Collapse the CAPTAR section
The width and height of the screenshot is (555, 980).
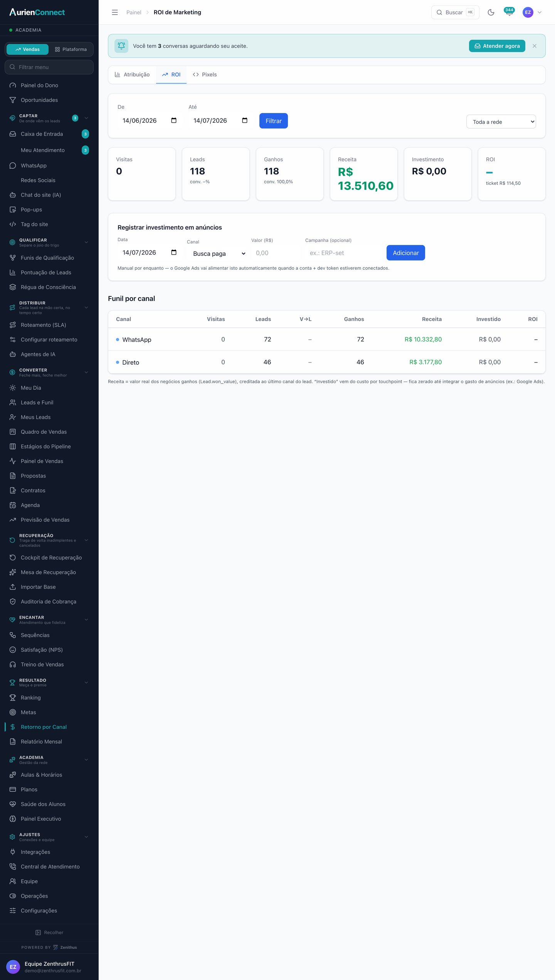[x=86, y=118]
